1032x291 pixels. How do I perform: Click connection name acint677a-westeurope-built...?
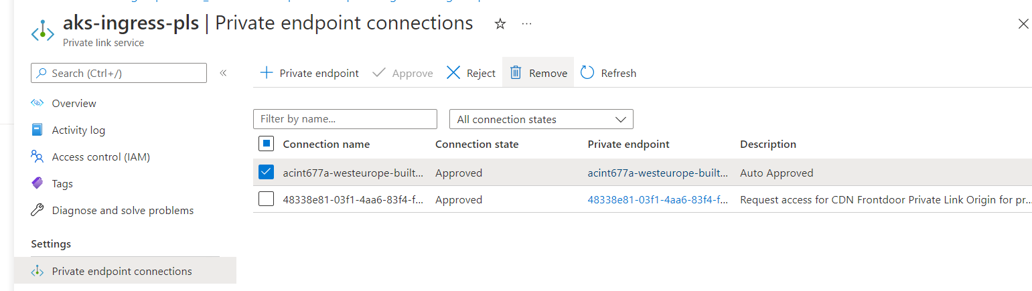pos(353,173)
